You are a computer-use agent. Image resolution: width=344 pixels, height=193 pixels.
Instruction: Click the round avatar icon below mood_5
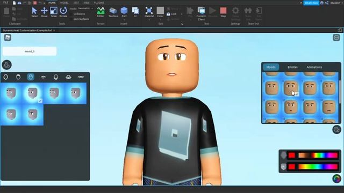pos(7,65)
